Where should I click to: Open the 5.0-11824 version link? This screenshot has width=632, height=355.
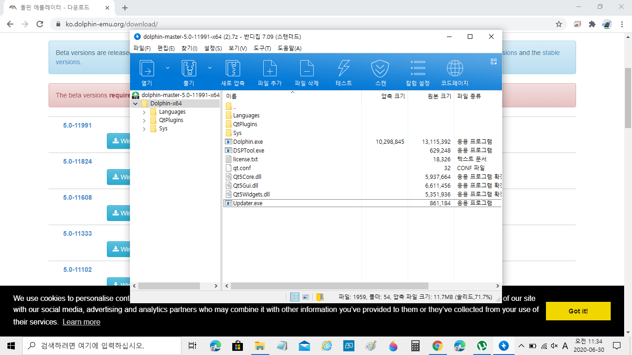click(78, 161)
